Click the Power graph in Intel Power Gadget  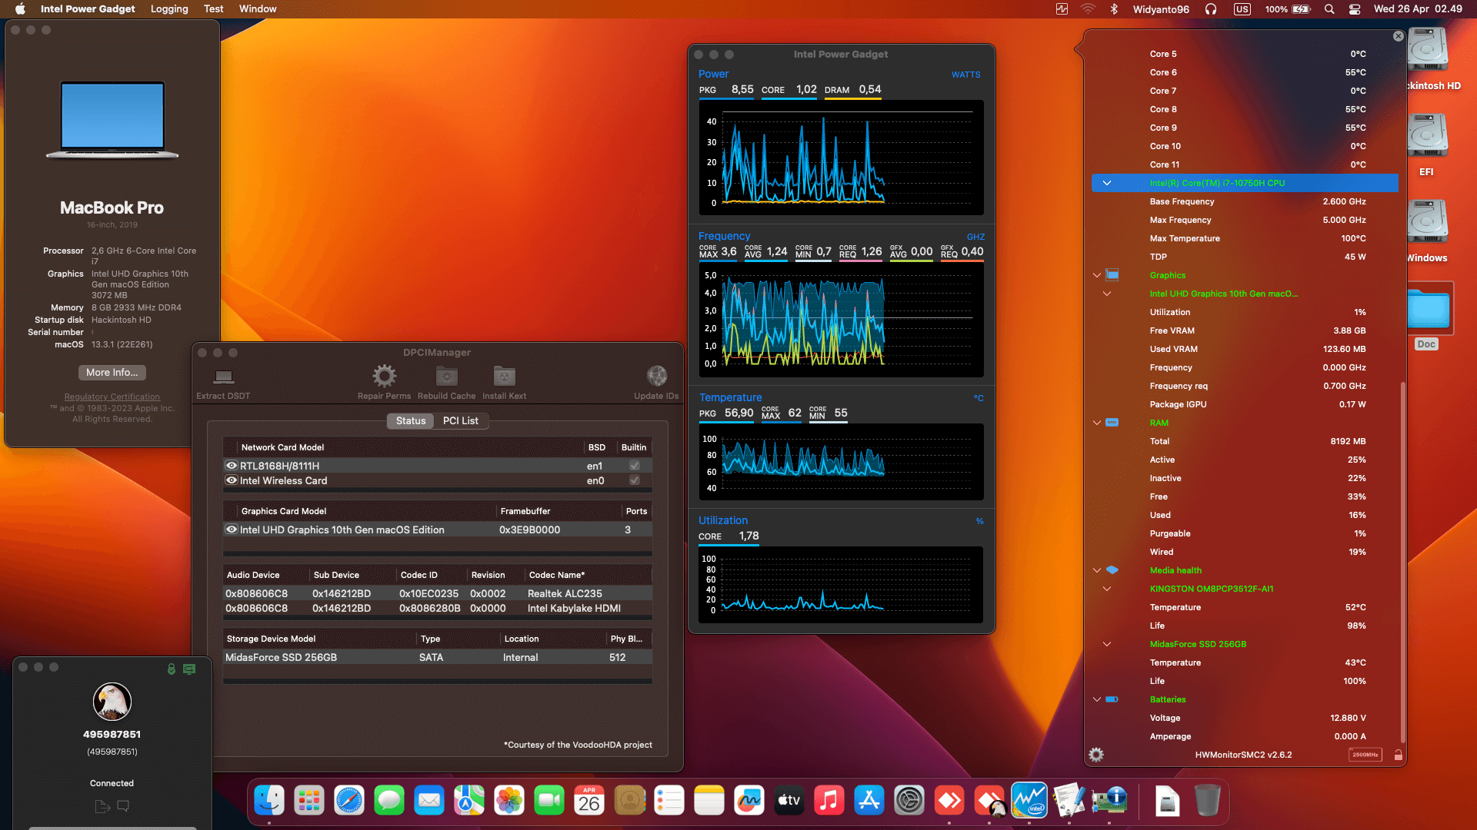(x=842, y=158)
